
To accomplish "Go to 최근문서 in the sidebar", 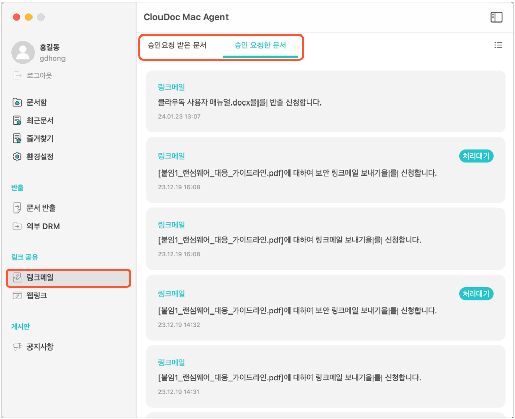I will [40, 120].
